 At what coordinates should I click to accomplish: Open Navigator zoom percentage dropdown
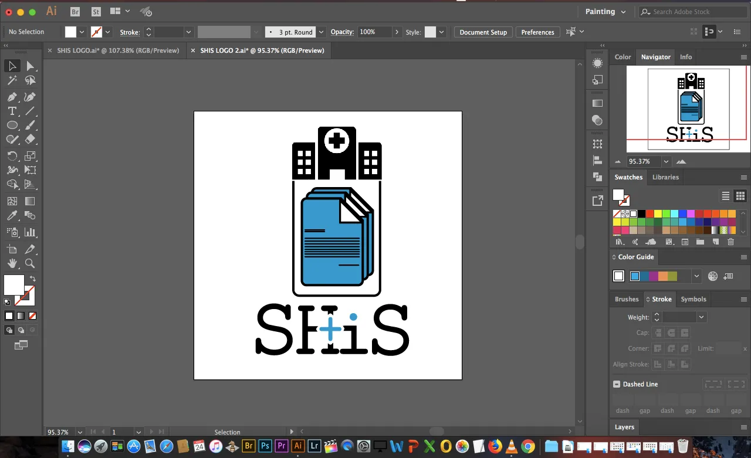(x=666, y=161)
